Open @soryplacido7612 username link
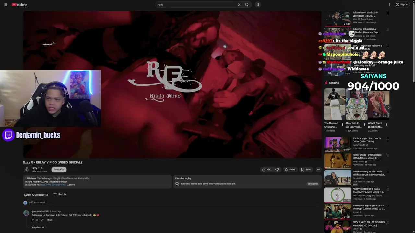Image resolution: width=415 pixels, height=233 pixels. pos(40,211)
